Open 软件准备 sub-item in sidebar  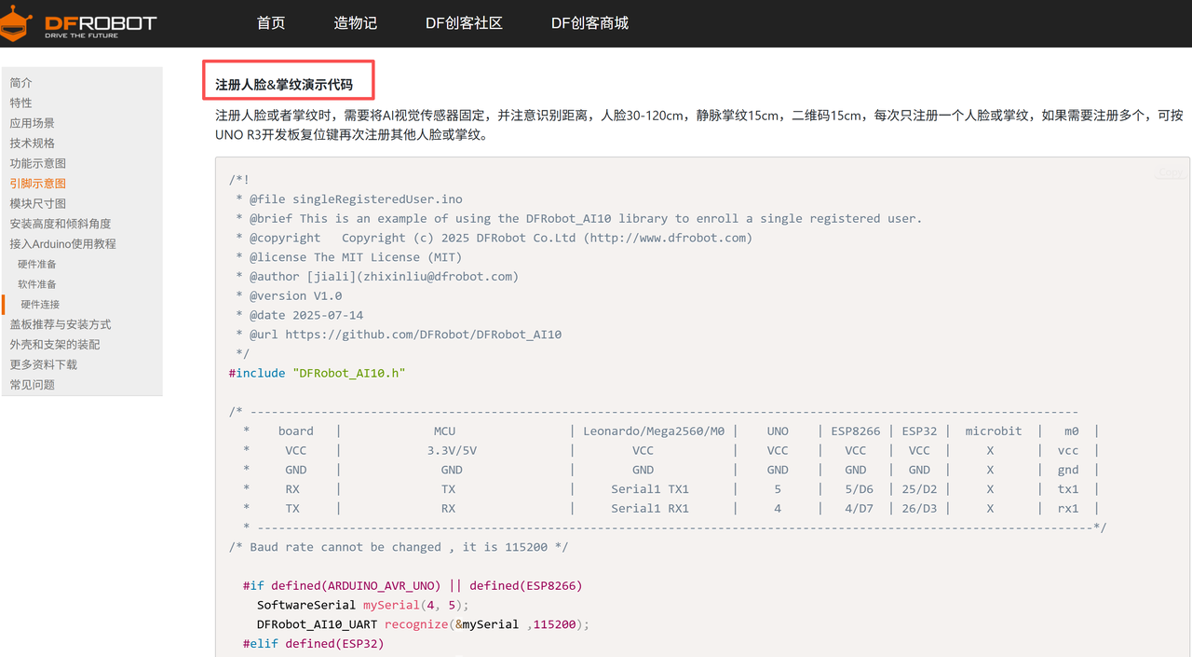click(37, 284)
